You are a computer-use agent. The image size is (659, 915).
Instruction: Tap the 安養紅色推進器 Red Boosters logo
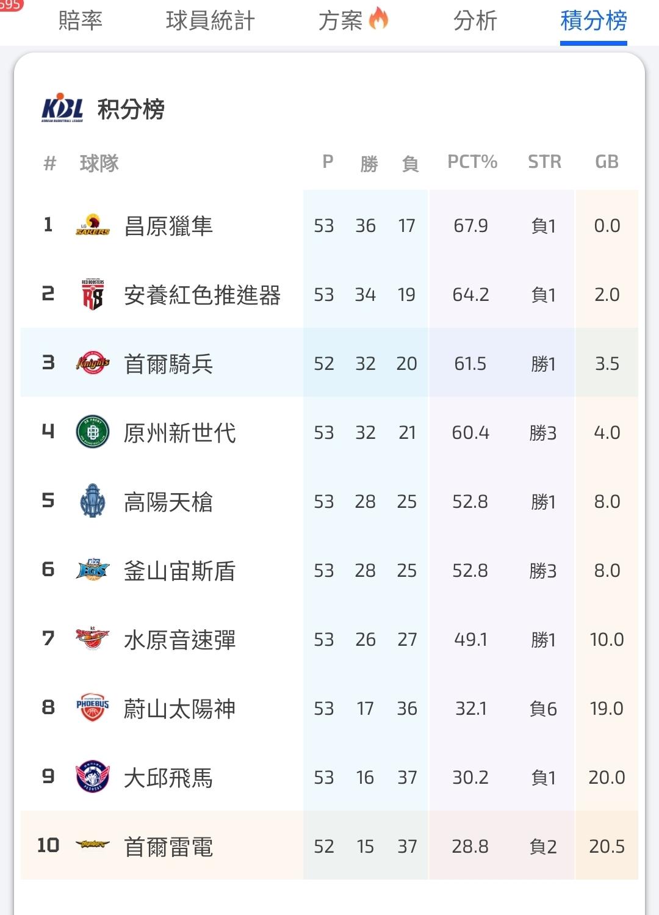pyautogui.click(x=93, y=295)
